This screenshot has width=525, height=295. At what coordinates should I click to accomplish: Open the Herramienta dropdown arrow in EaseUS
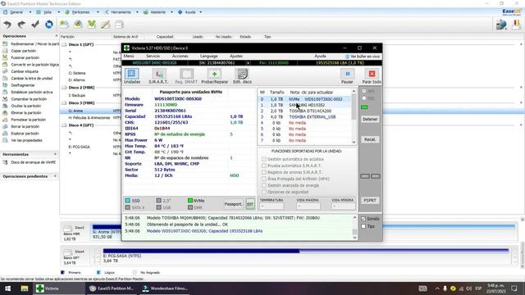tap(137, 12)
